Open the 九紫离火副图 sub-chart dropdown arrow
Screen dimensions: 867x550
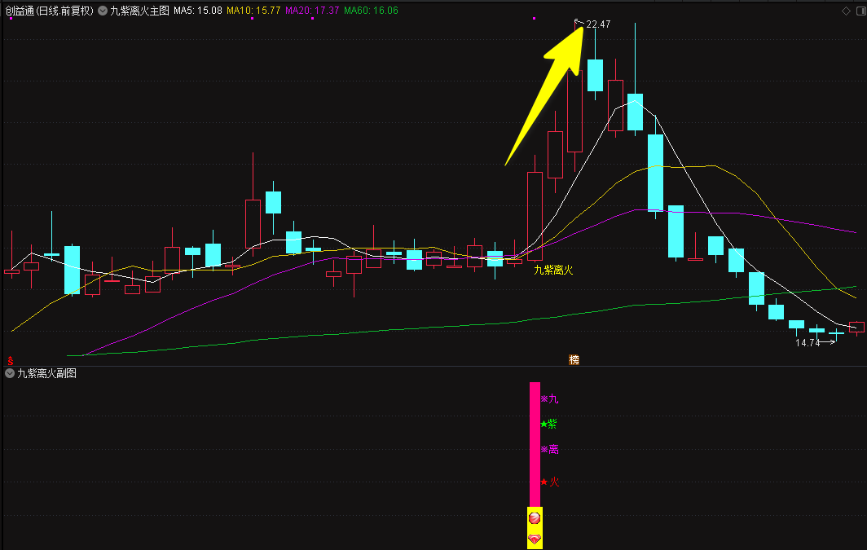[10, 374]
